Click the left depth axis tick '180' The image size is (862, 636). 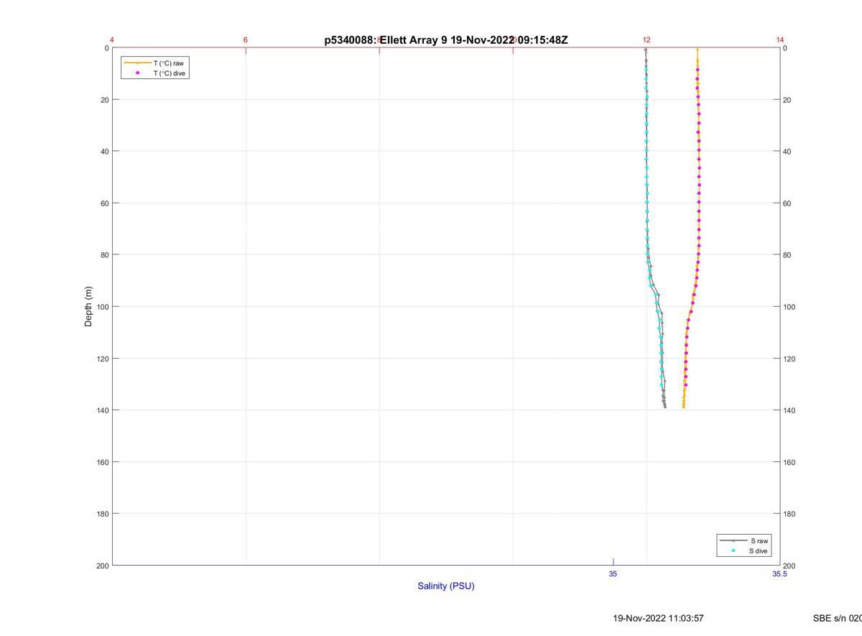click(102, 514)
